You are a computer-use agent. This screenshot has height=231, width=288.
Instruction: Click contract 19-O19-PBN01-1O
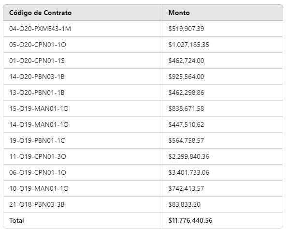pyautogui.click(x=38, y=141)
